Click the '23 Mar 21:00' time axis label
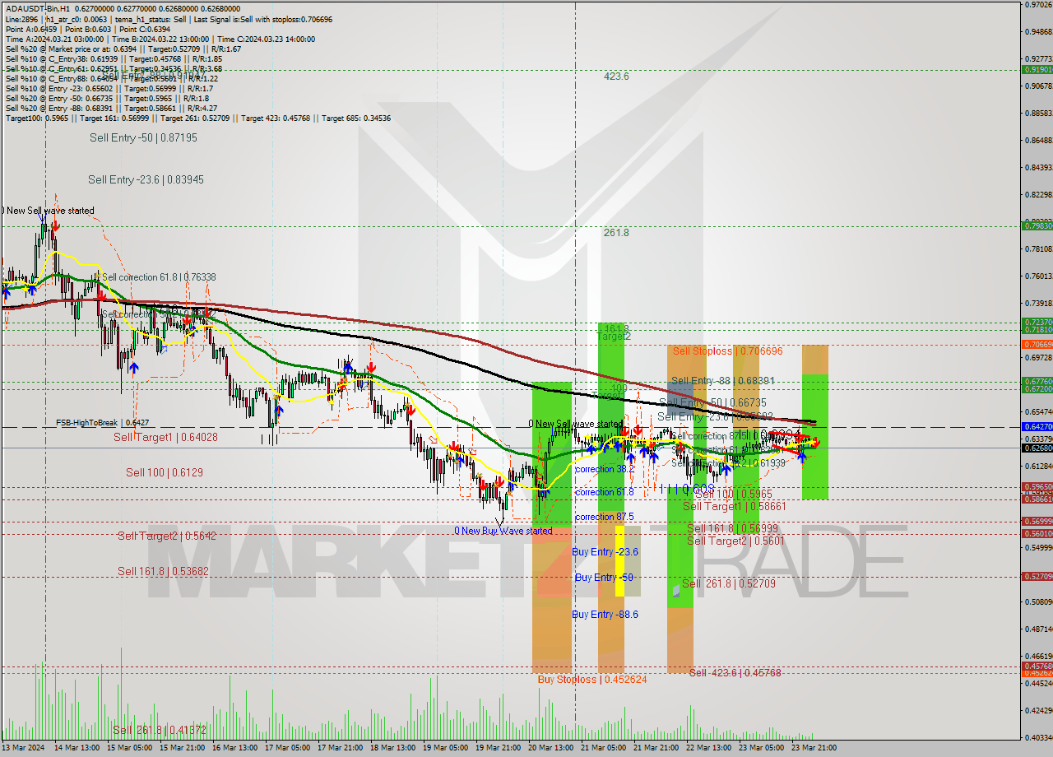This screenshot has width=1053, height=757. (x=814, y=747)
